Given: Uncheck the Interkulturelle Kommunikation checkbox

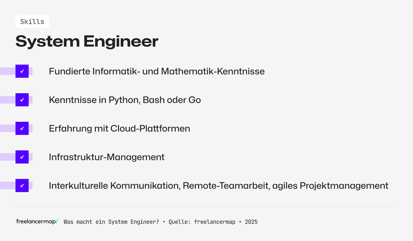Looking at the screenshot, I should [22, 186].
